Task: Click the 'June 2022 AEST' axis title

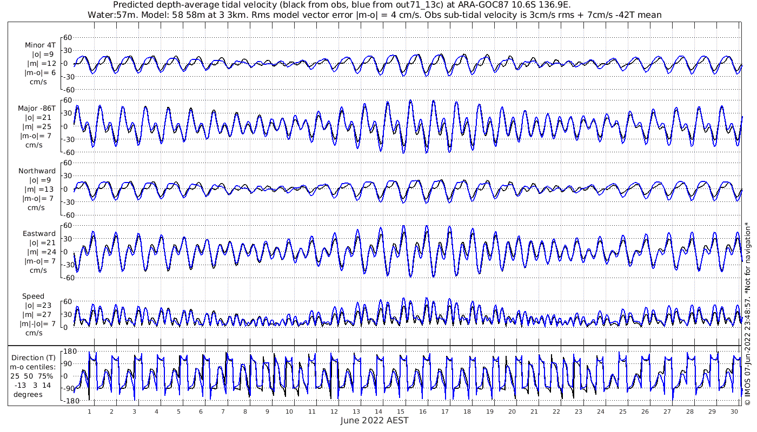Action: [375, 420]
